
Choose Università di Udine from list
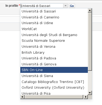click(x=54, y=23)
